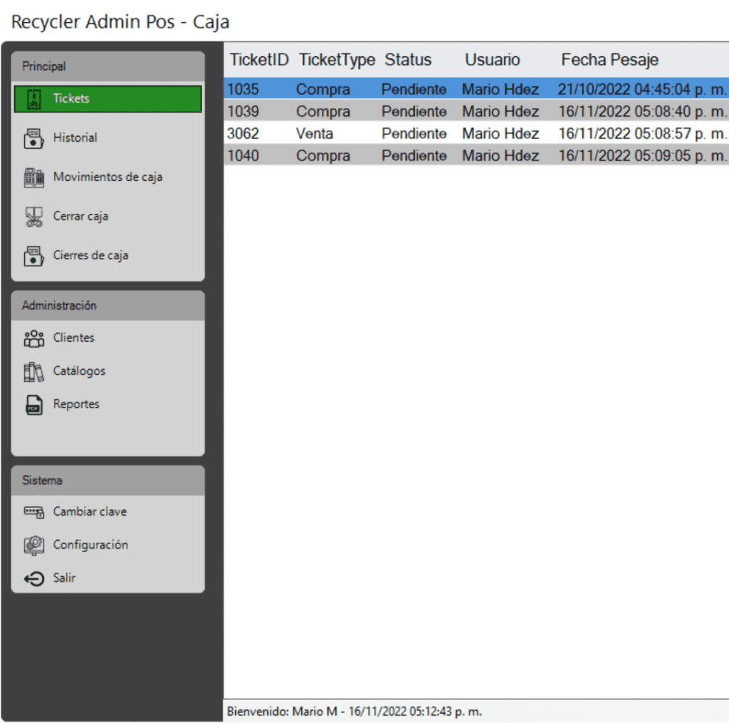Open the Configuración gear icon
Image resolution: width=729 pixels, height=723 pixels.
(x=33, y=545)
